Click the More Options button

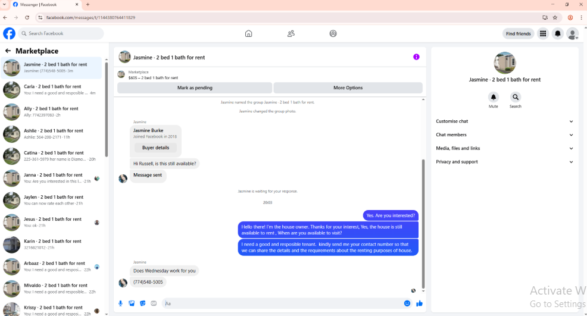[x=348, y=87]
